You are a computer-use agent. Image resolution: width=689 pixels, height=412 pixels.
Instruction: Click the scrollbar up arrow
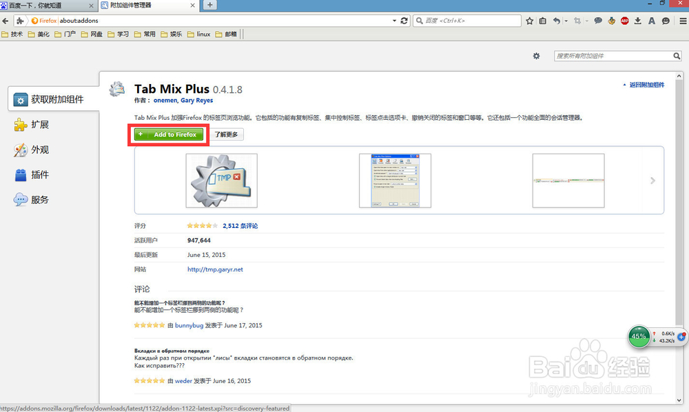679,76
